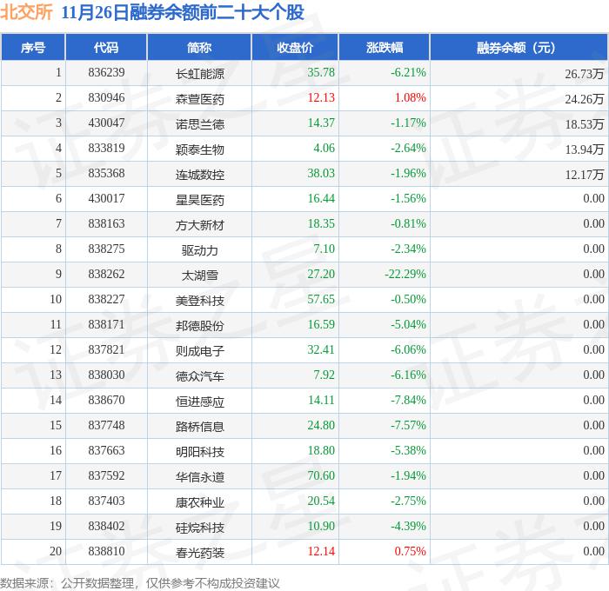Viewport: 609px width, 591px height.
Task: Click closing price 57.65
Action: click(x=321, y=299)
